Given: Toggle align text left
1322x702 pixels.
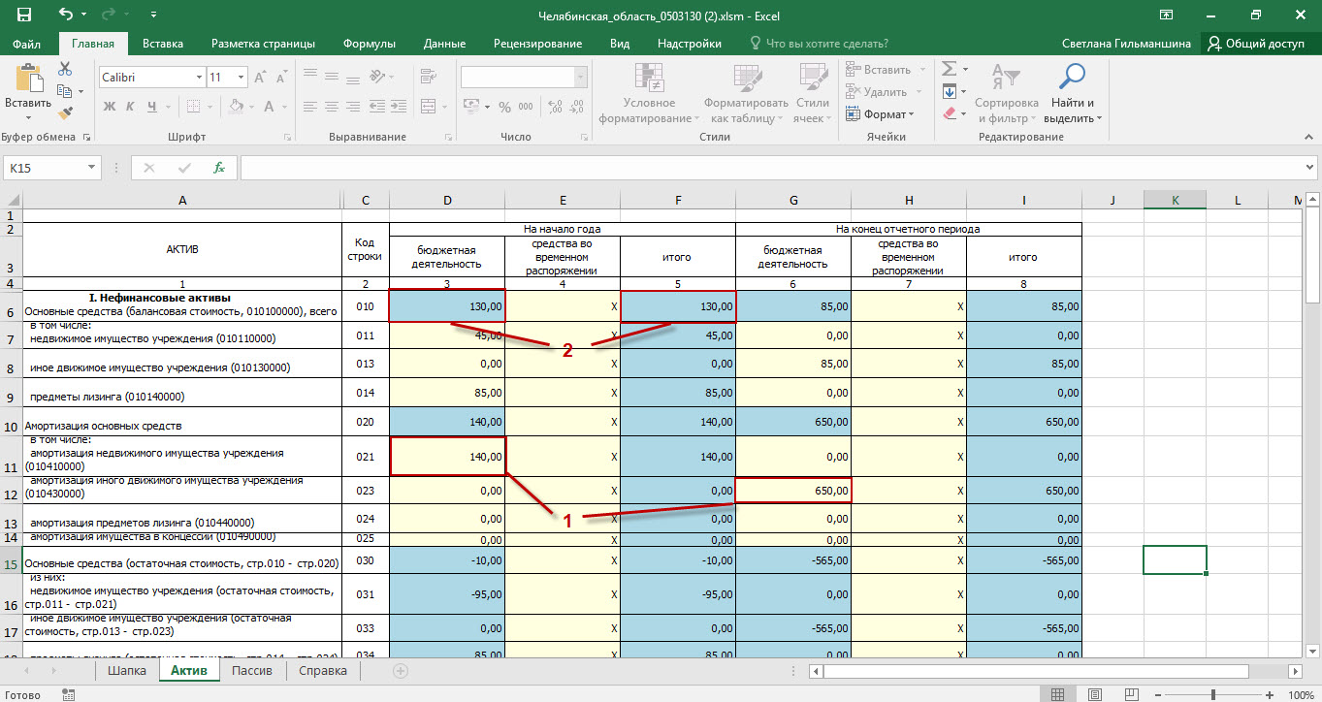Looking at the screenshot, I should [x=309, y=106].
